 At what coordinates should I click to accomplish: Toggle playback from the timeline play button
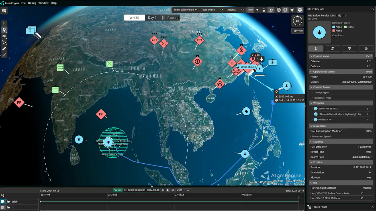pos(167,190)
